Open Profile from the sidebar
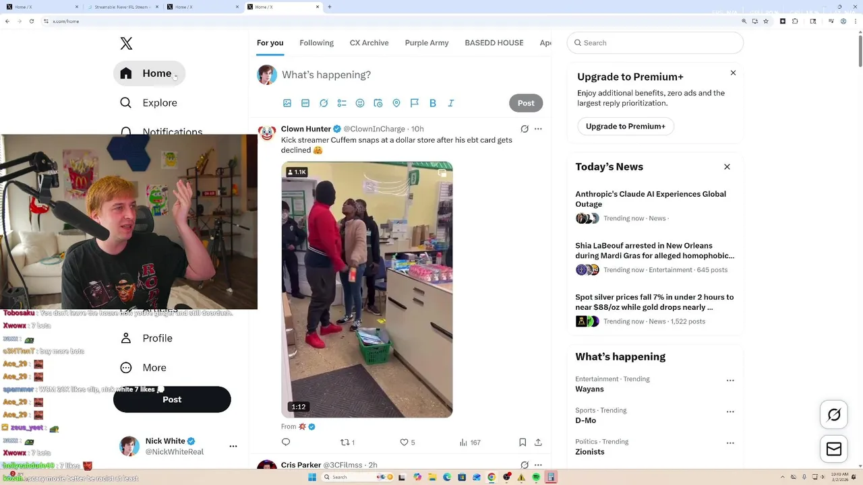863x485 pixels. point(146,338)
